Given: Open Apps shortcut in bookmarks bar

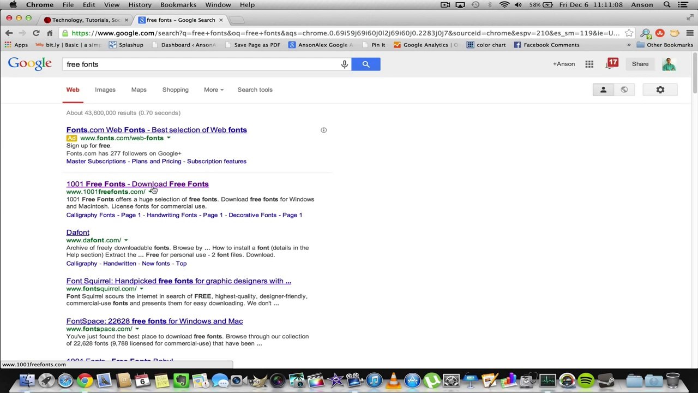Looking at the screenshot, I should (x=16, y=45).
